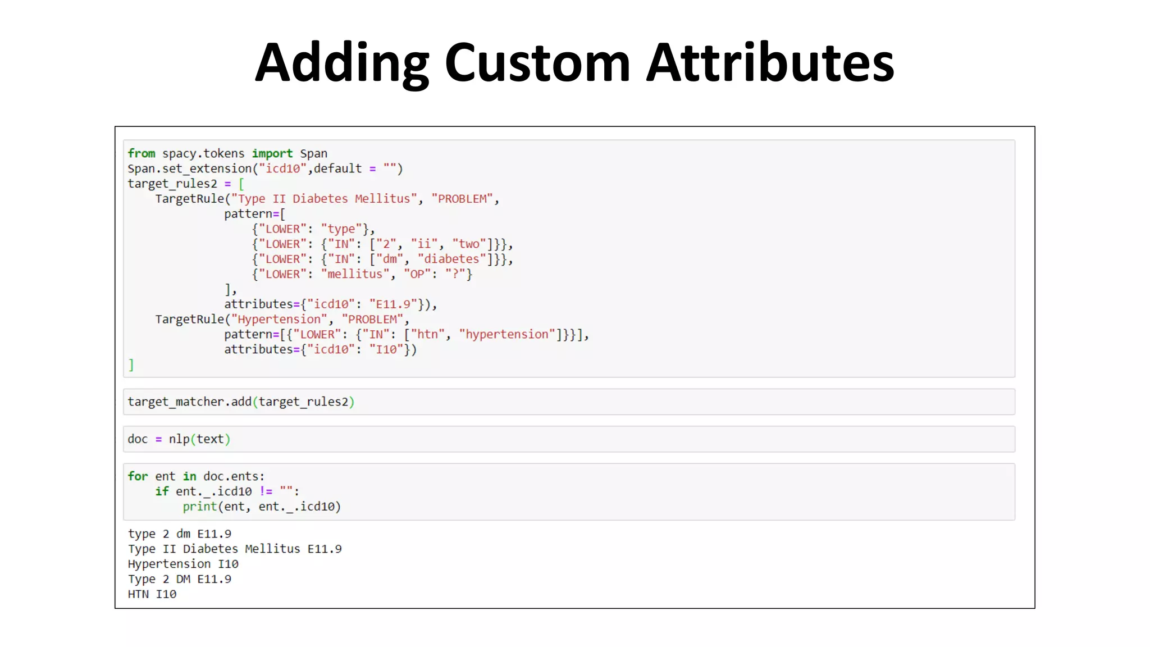Image resolution: width=1150 pixels, height=647 pixels.
Task: Click the Span.set_extension("icd10") code line
Action: (x=265, y=168)
